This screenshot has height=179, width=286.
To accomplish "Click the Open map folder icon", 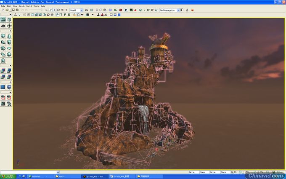I will coord(7,10).
